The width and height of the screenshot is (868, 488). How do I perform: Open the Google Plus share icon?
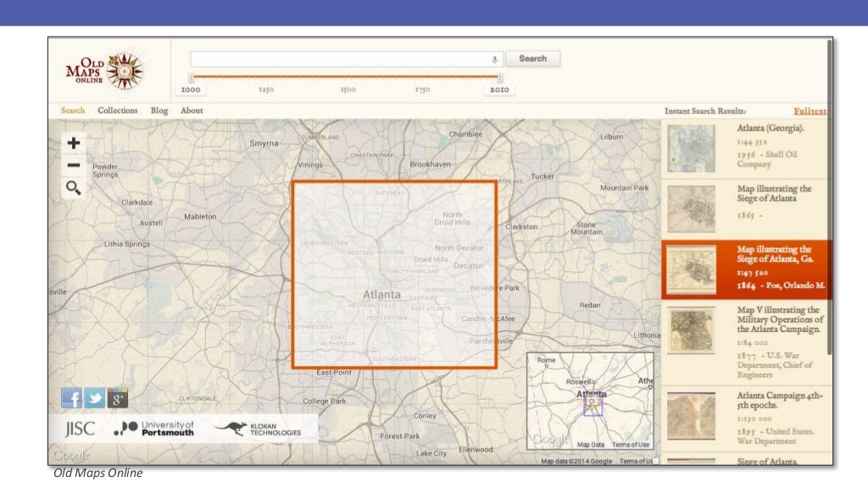click(117, 398)
